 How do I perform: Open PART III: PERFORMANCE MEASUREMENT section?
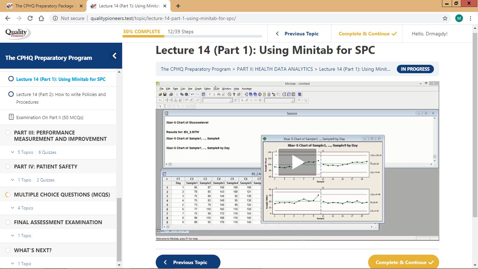pyautogui.click(x=60, y=136)
